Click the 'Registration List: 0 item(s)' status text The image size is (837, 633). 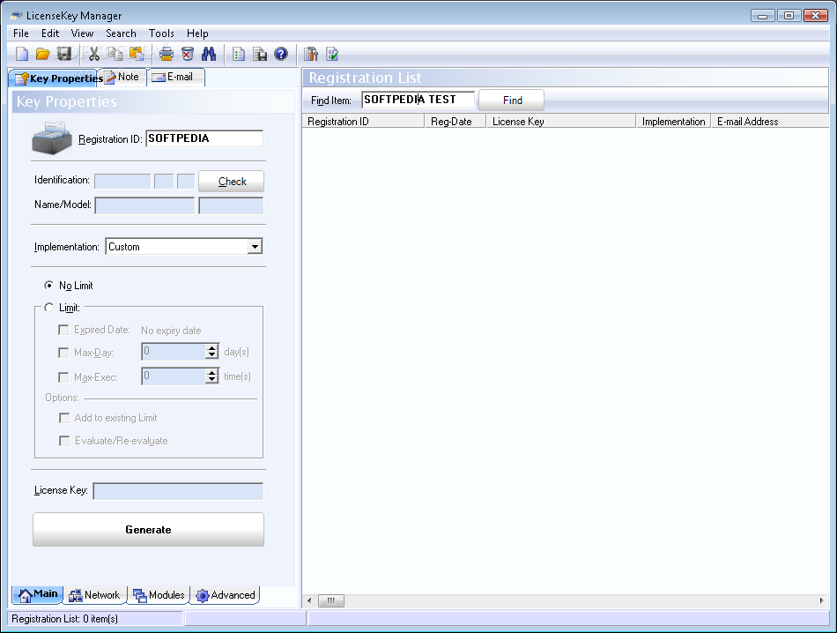coord(64,619)
